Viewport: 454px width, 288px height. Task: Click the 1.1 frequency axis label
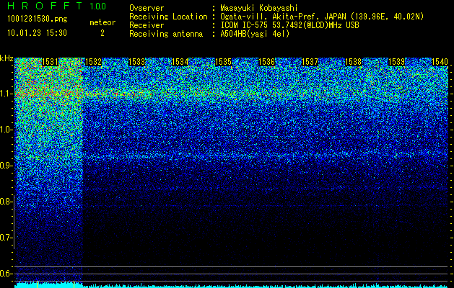pyautogui.click(x=6, y=94)
